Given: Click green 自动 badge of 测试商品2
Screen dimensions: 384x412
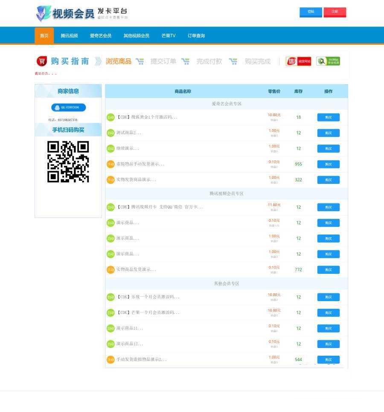Looking at the screenshot, I should (111, 133).
